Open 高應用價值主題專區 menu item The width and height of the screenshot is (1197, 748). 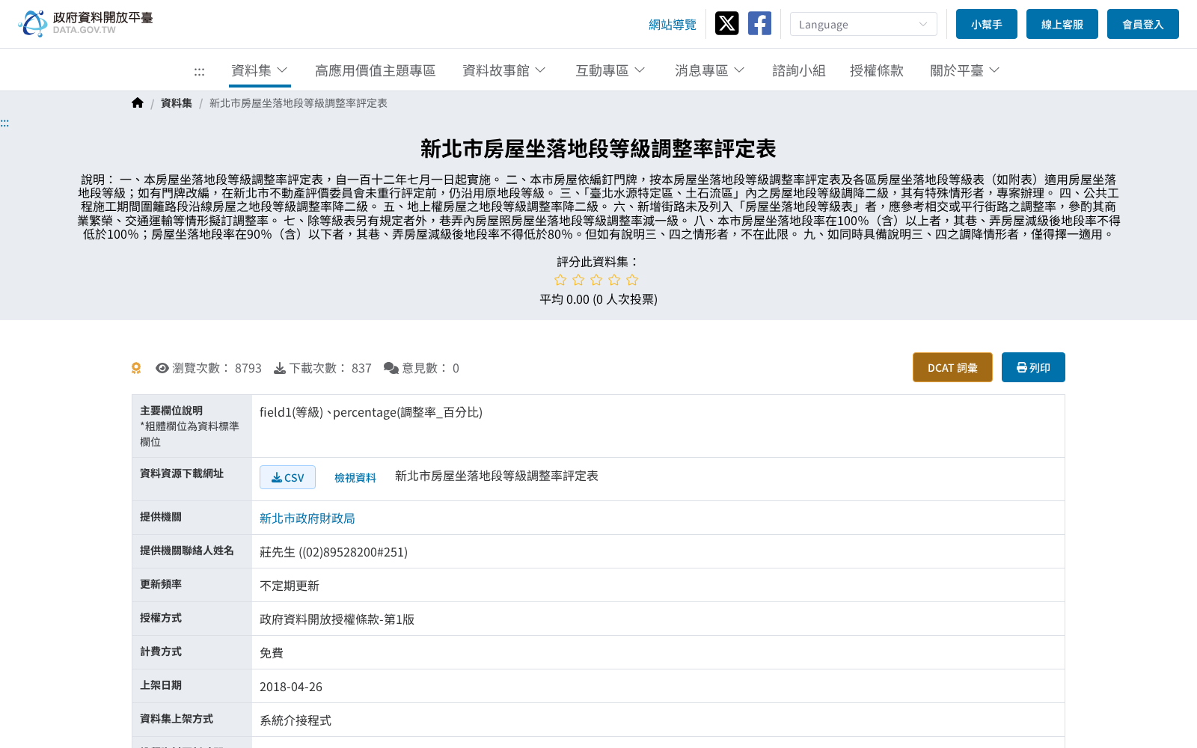[376, 70]
